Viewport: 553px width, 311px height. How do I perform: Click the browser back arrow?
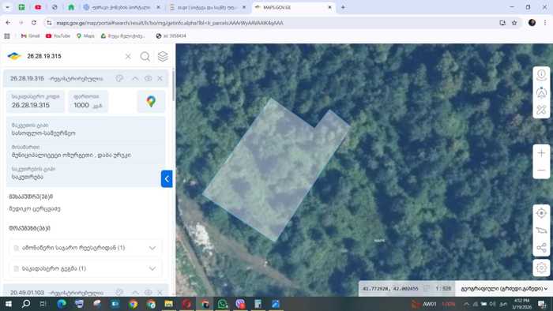[x=8, y=23]
